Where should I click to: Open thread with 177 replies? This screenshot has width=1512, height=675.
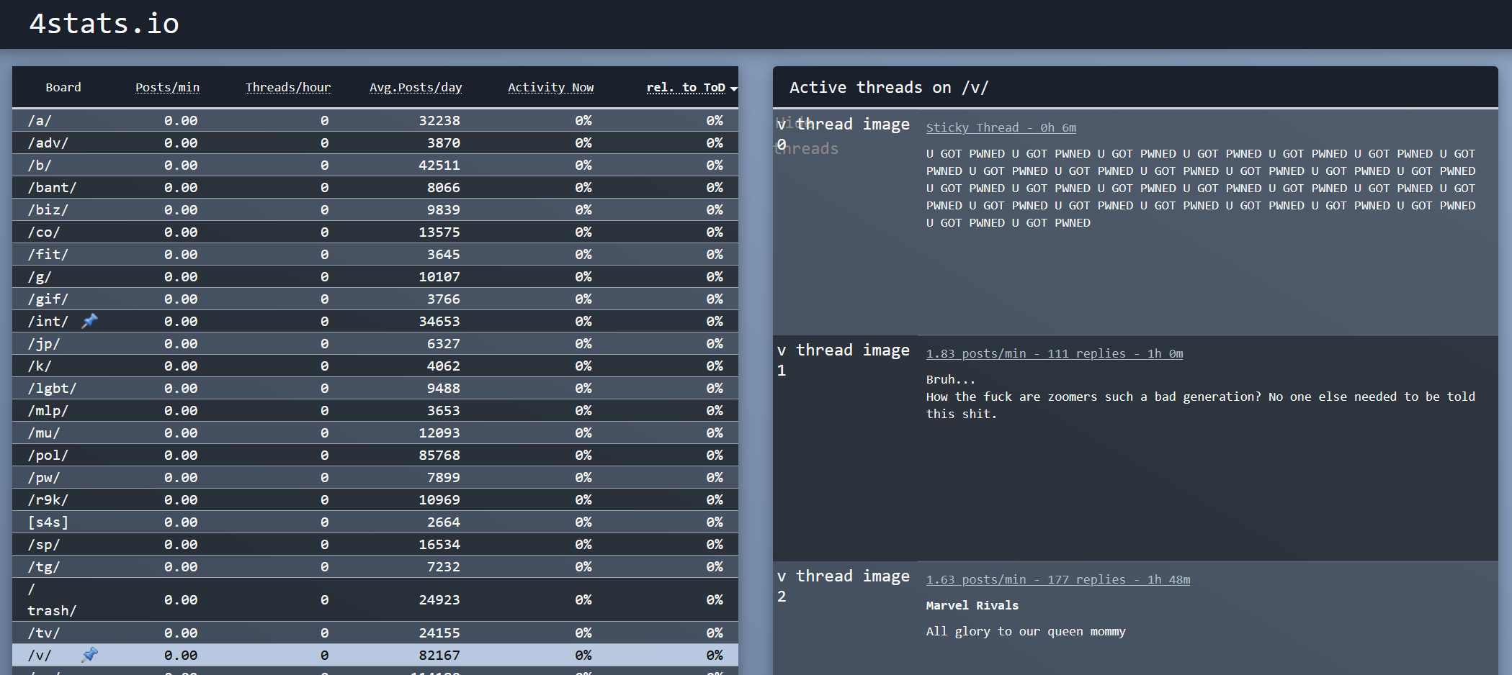[1057, 579]
